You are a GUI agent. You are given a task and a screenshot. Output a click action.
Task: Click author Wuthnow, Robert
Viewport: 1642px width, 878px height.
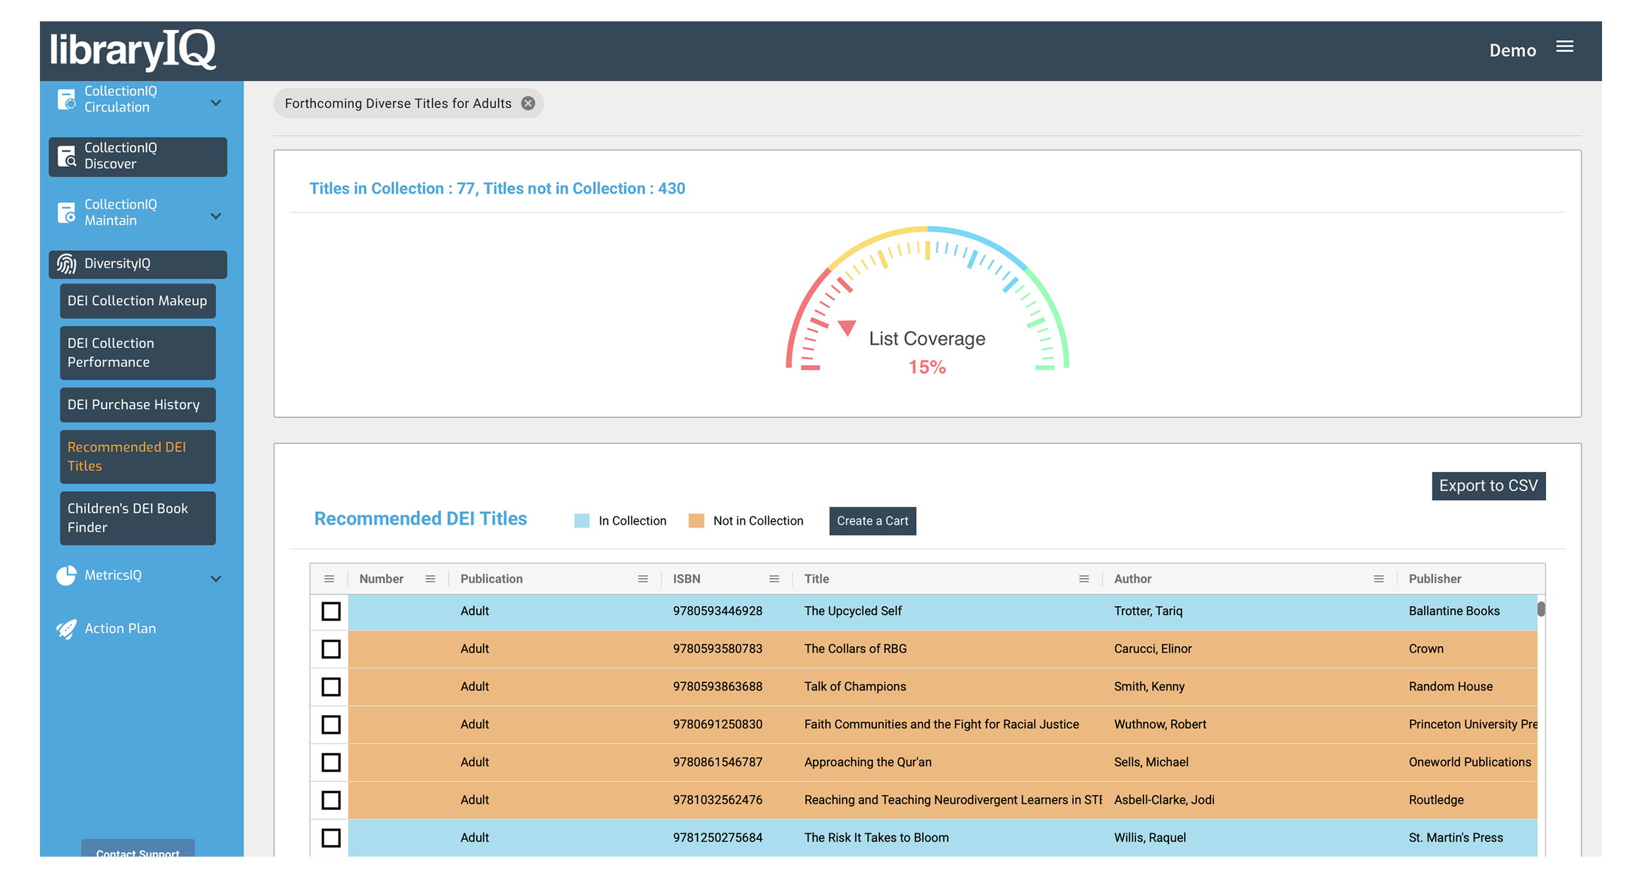[1160, 724]
